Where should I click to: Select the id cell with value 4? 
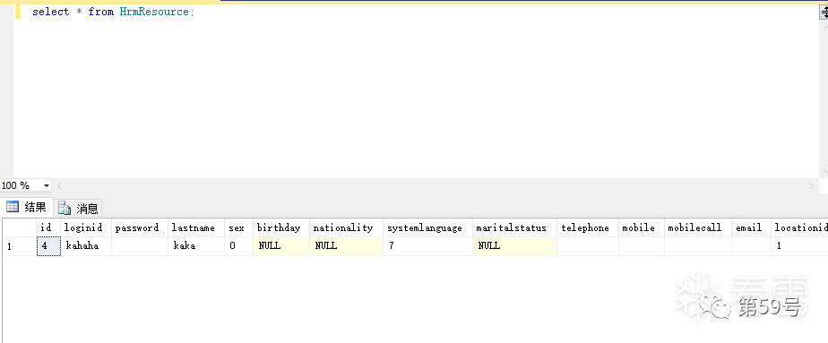48,246
